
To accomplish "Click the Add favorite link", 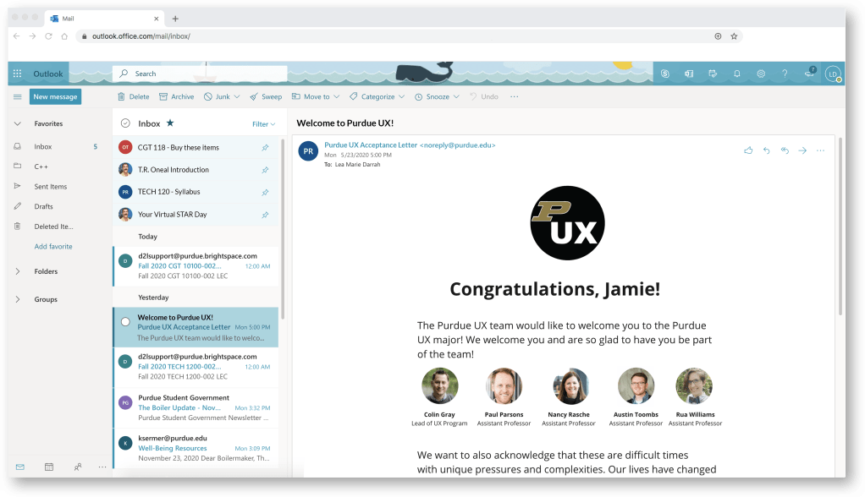I will click(53, 247).
